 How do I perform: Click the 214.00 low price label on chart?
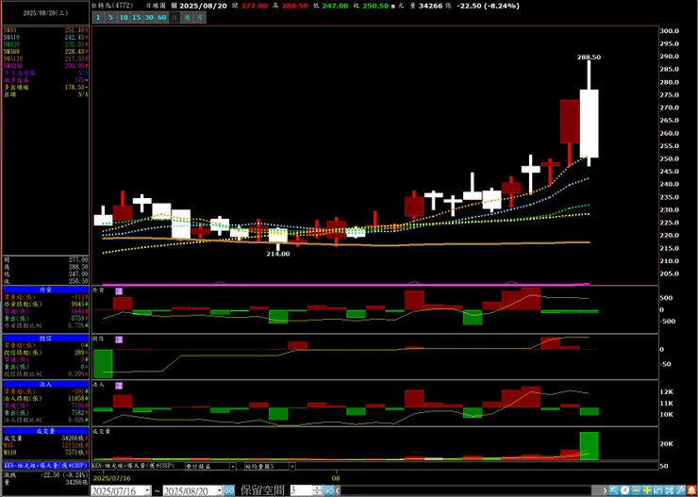pos(278,254)
